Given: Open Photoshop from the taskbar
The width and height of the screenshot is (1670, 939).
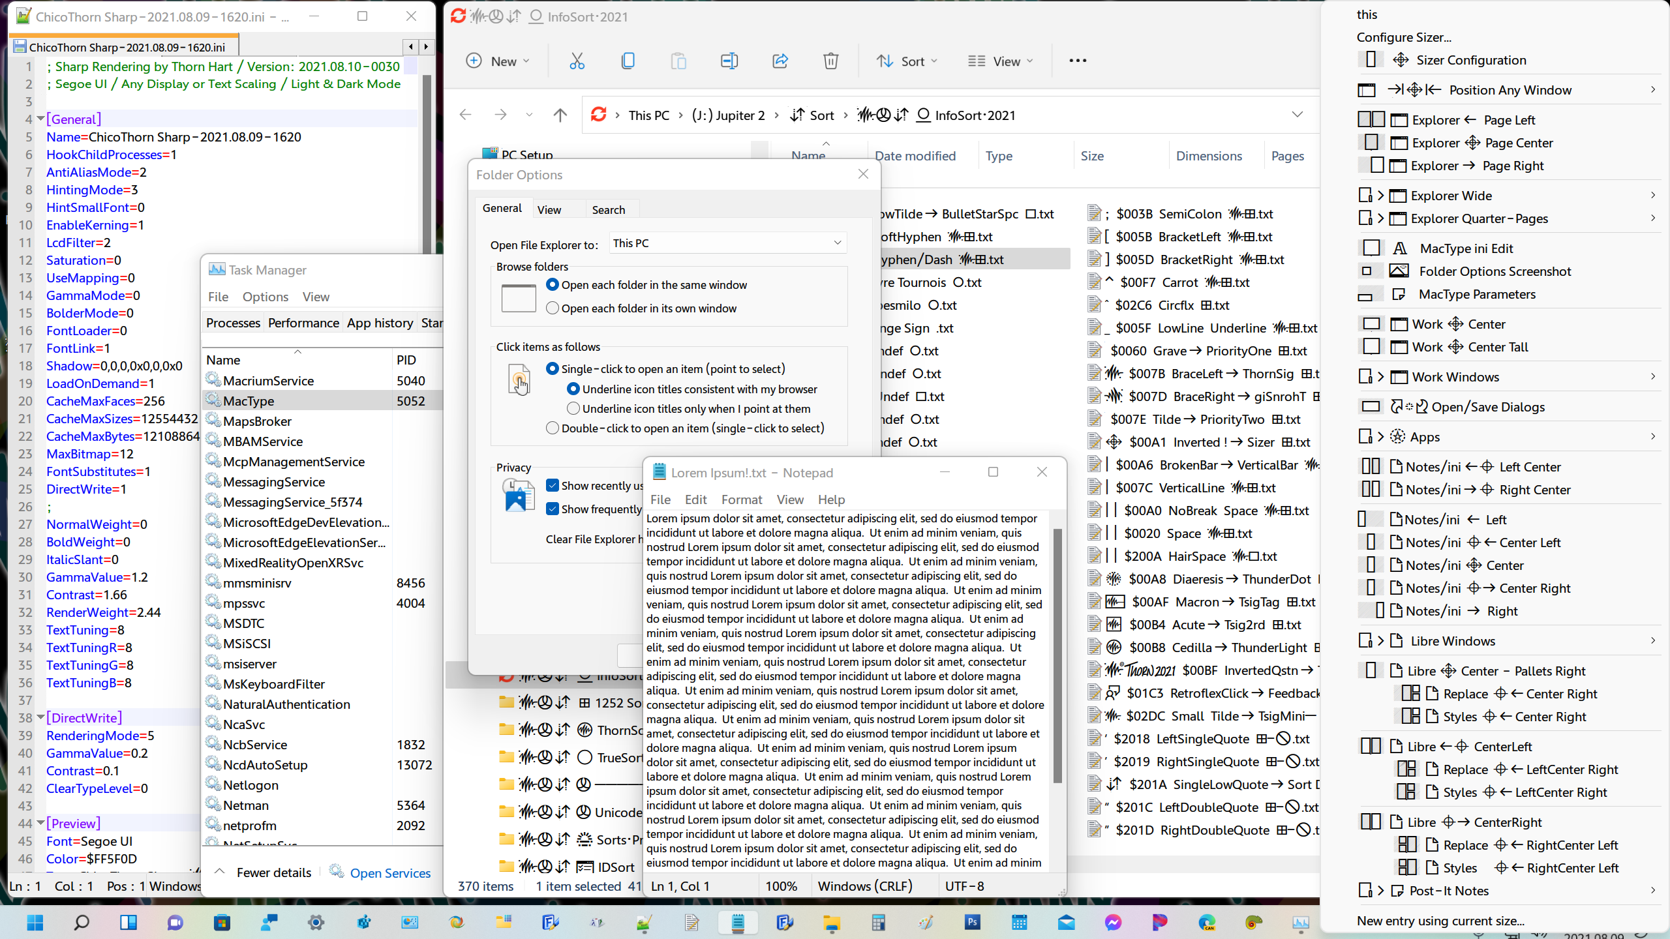Looking at the screenshot, I should pyautogui.click(x=972, y=922).
